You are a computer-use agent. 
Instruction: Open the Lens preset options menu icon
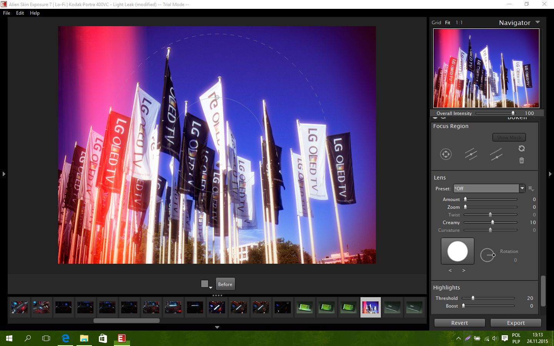[531, 189]
